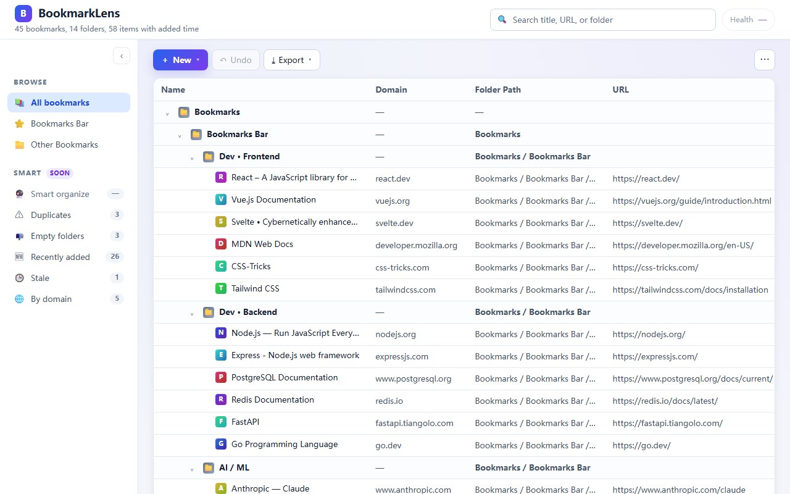Click the Tailwind CSS T icon
This screenshot has height=494, width=790.
pos(220,289)
